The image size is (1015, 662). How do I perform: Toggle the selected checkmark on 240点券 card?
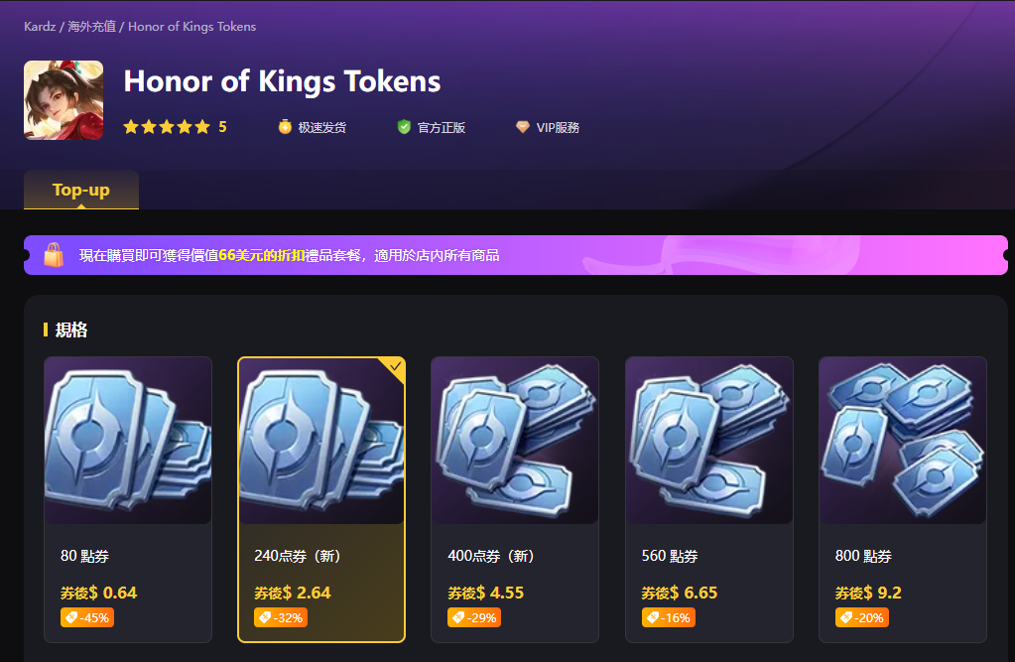(395, 366)
